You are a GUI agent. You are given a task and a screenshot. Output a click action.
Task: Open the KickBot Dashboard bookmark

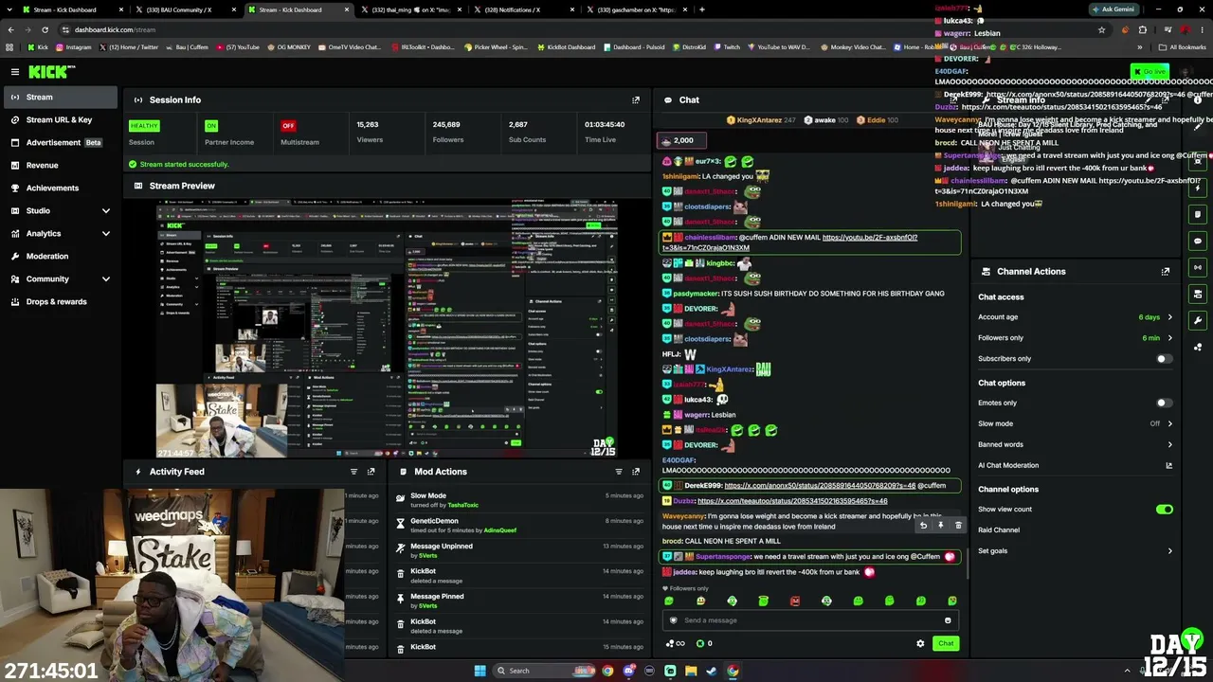point(568,47)
